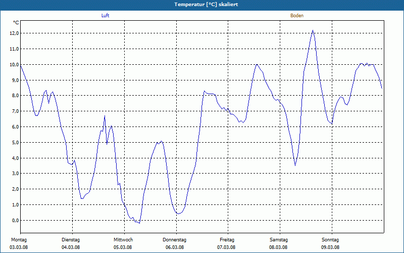This screenshot has width=404, height=253.
Task: Click the '11,0' y-axis value
Action: [x=14, y=49]
